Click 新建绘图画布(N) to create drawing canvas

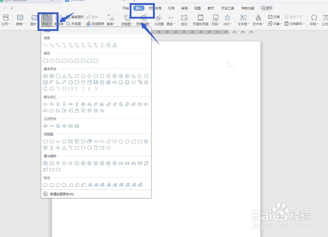point(59,194)
